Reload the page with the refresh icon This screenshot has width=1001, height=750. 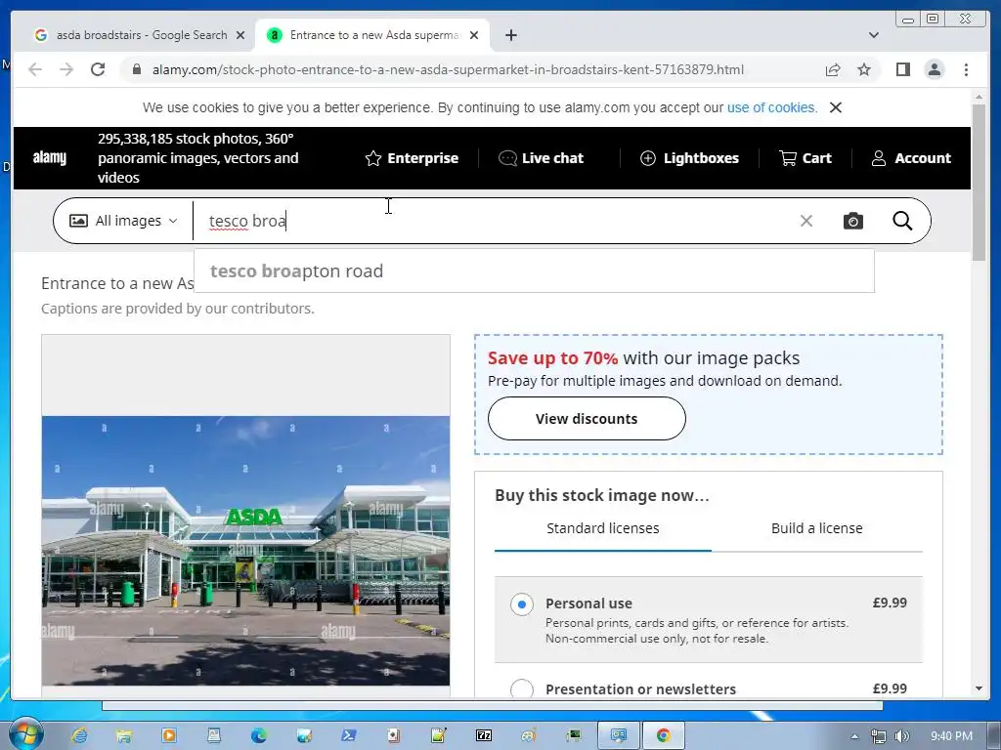click(x=98, y=69)
